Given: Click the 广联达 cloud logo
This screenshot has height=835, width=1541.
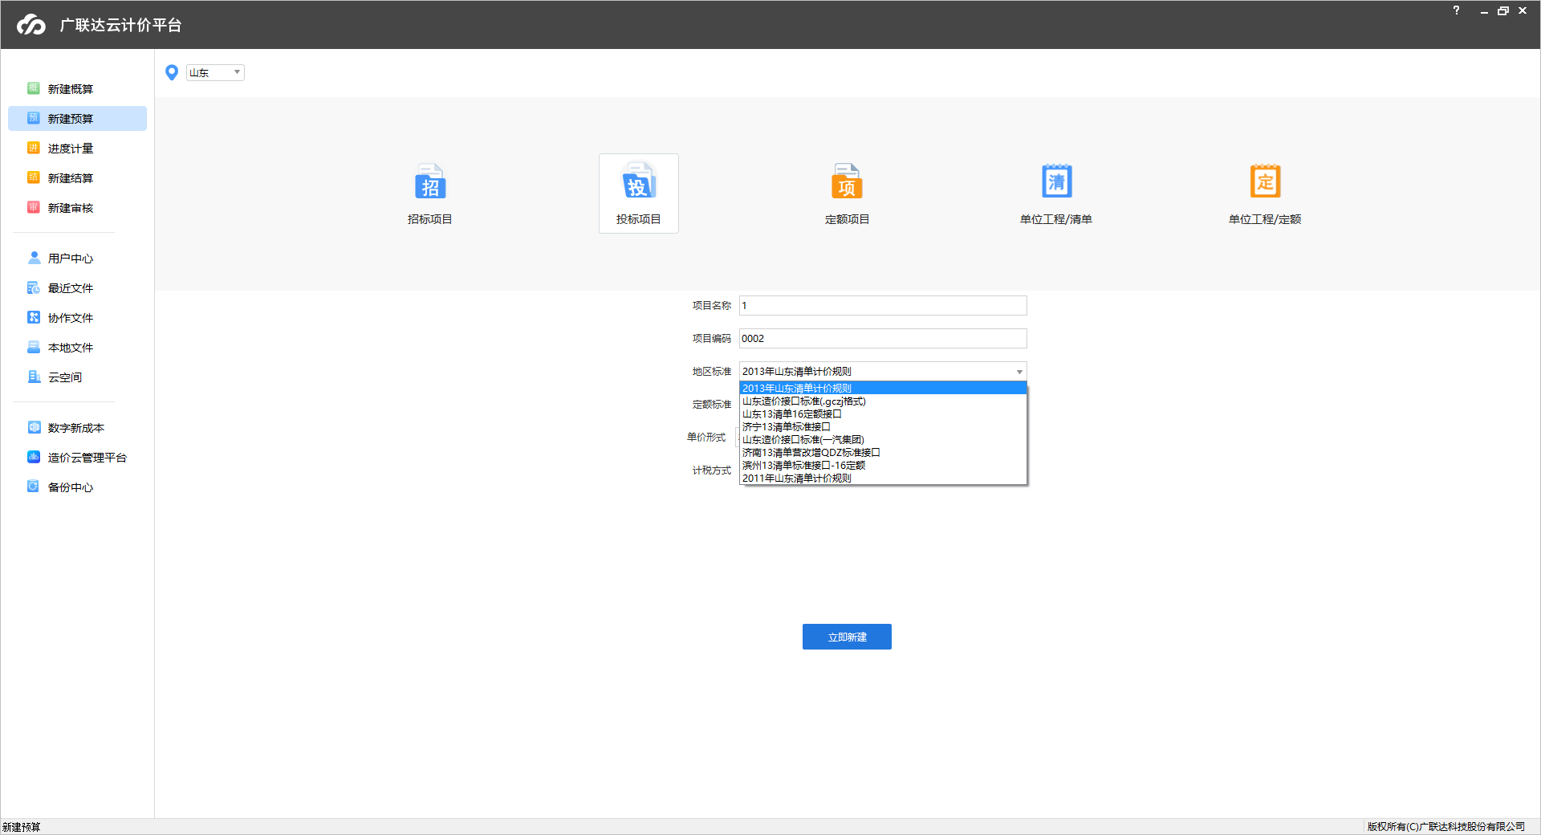Looking at the screenshot, I should (x=31, y=25).
